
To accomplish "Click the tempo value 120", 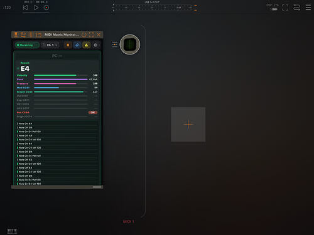I will (x=7, y=8).
